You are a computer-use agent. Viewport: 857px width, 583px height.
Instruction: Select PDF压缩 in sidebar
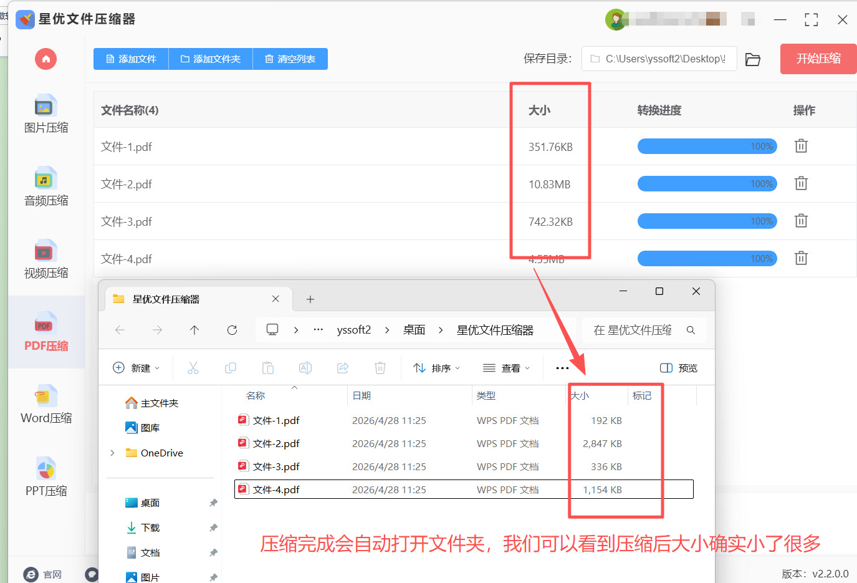click(x=46, y=332)
